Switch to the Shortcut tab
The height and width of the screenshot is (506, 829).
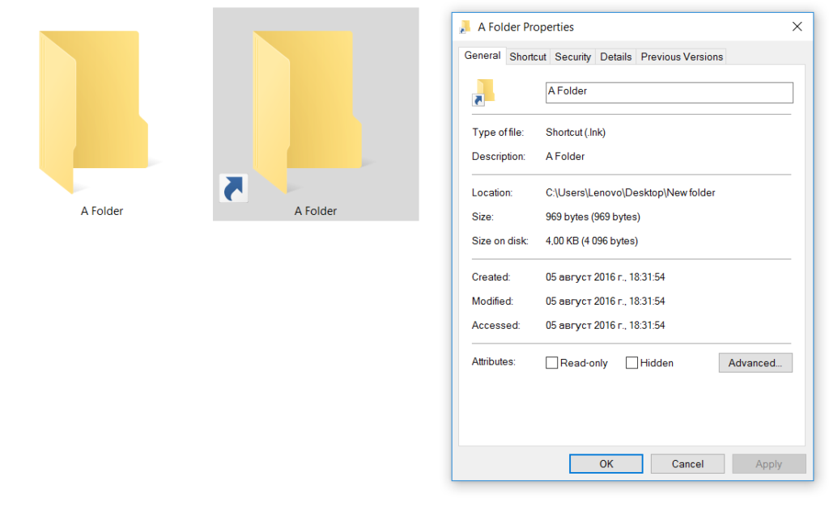coord(528,57)
